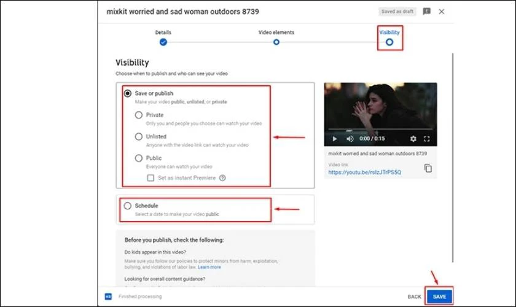Select Save or publish option
This screenshot has width=516, height=307.
click(x=128, y=93)
